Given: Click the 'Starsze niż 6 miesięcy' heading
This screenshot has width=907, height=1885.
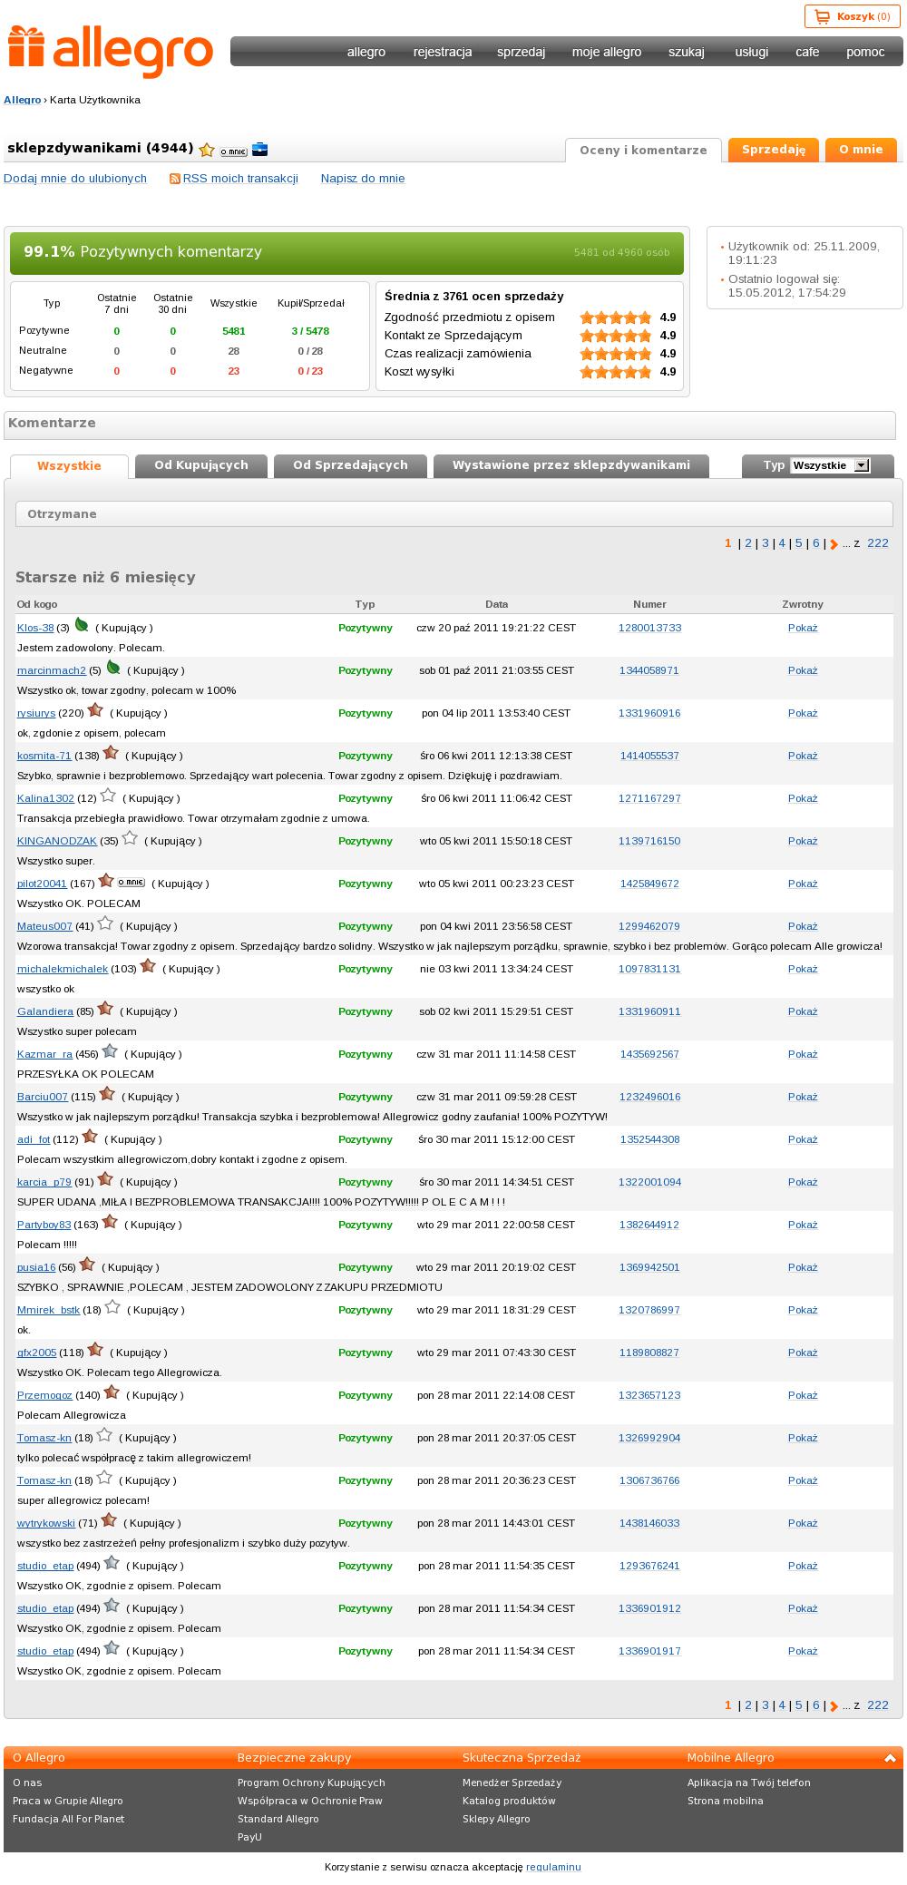Looking at the screenshot, I should click(105, 578).
